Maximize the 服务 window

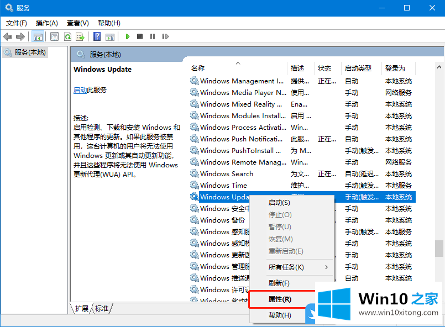[x=407, y=8]
